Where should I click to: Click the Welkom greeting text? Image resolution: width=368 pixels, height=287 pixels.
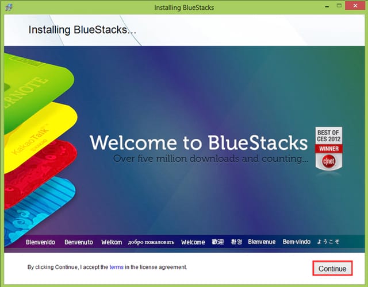point(112,242)
